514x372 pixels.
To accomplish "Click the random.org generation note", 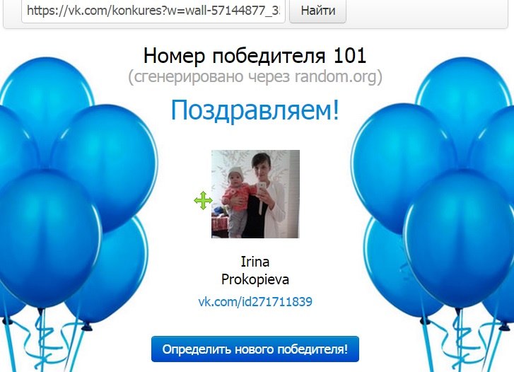I will [x=255, y=76].
